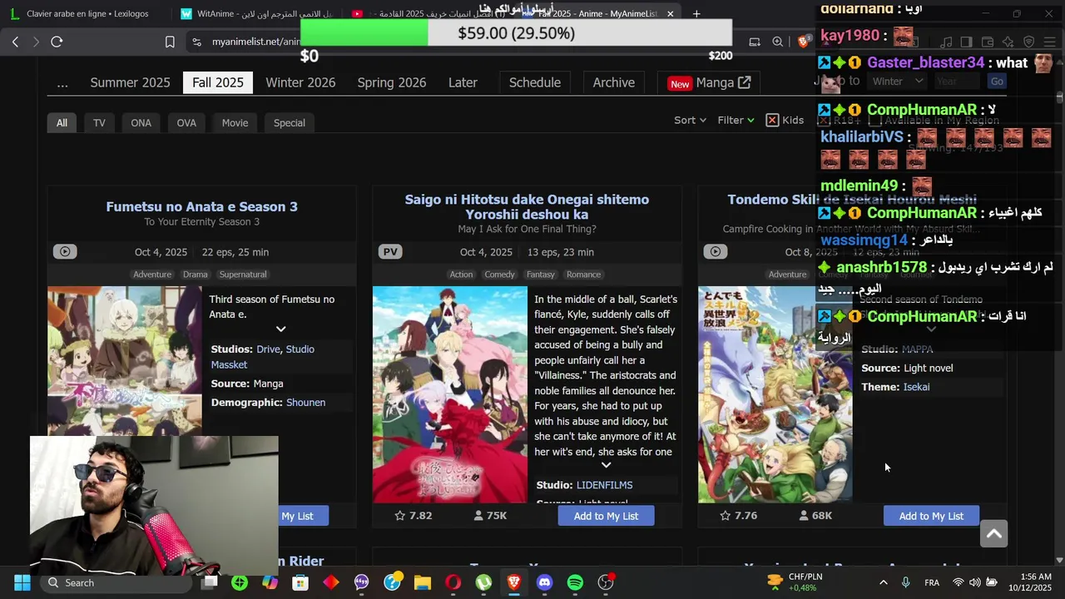
Task: Open Opera browser from the taskbar
Action: coord(453,582)
